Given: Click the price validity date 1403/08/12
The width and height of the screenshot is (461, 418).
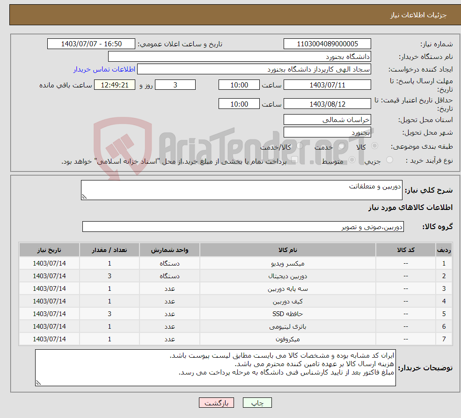Looking at the screenshot, I should coord(327,104).
